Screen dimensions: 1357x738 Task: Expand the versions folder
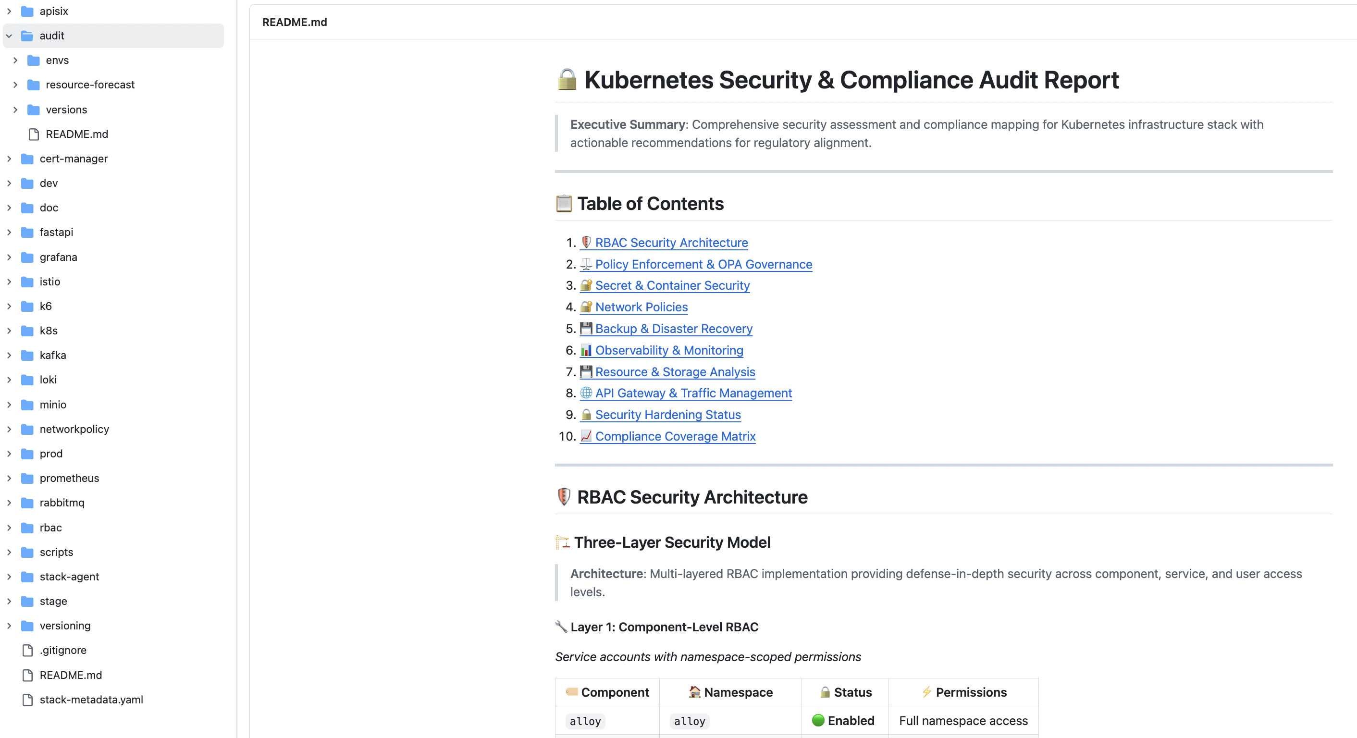coord(14,110)
